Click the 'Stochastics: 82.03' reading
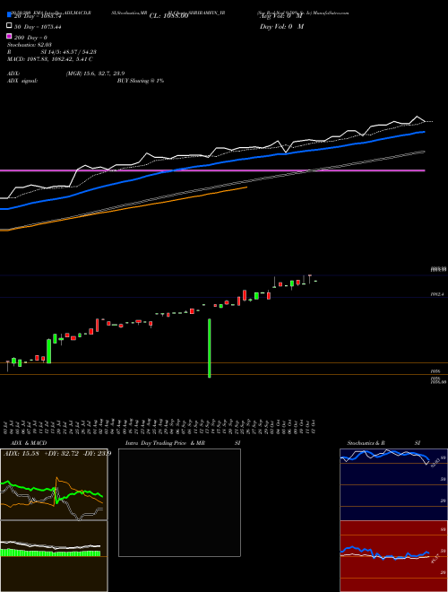This screenshot has height=592, width=448. (x=26, y=45)
